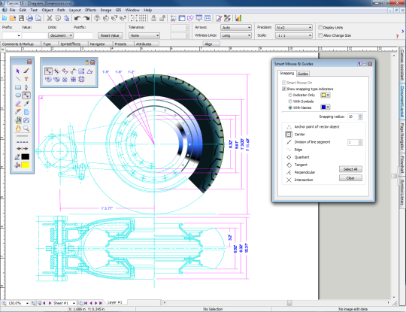Open the Arrows Auto dropdown
This screenshot has width=406, height=312.
click(x=236, y=28)
